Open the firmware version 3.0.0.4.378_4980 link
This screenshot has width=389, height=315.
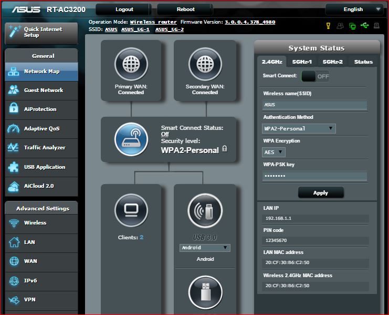coord(250,22)
